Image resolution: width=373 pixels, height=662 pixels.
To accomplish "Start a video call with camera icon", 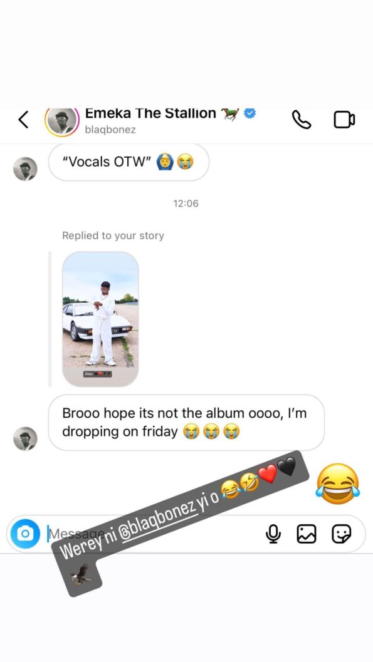I will (x=344, y=119).
